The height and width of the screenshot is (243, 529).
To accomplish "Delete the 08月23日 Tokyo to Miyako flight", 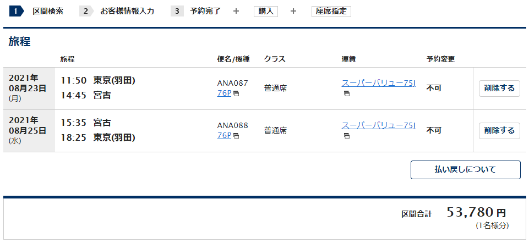I will (499, 89).
